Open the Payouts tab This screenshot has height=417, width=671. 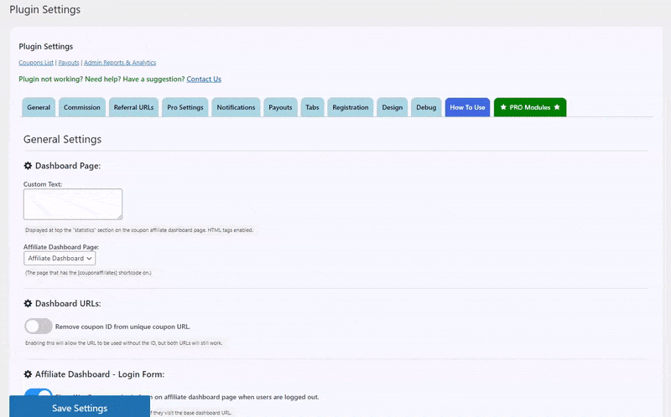[x=280, y=107]
